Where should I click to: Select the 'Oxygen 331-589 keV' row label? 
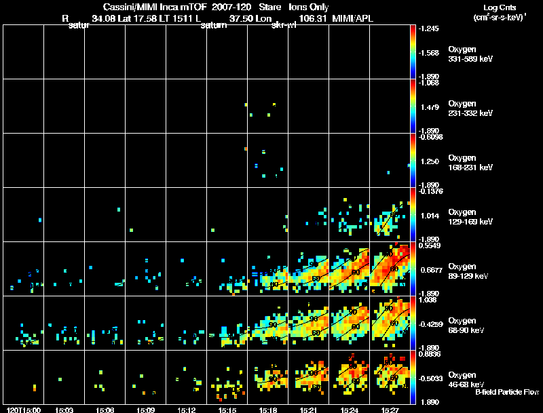[470, 54]
